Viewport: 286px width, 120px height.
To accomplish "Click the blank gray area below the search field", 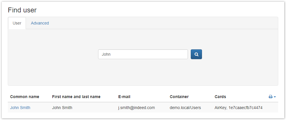I will (143, 74).
